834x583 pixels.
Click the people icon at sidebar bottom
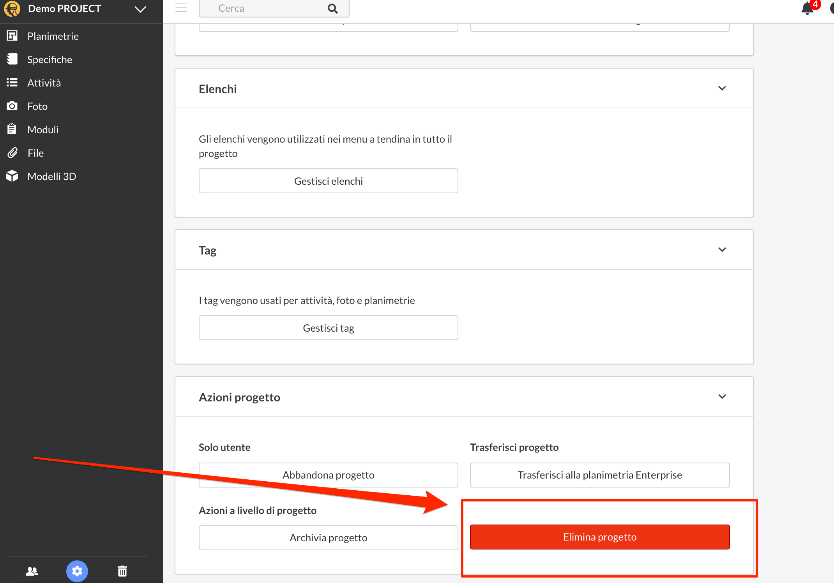tap(32, 571)
